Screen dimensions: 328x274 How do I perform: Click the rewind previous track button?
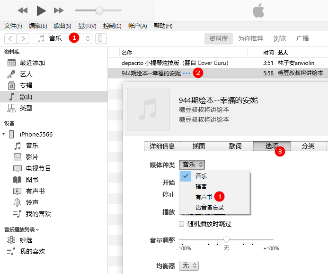point(23,10)
